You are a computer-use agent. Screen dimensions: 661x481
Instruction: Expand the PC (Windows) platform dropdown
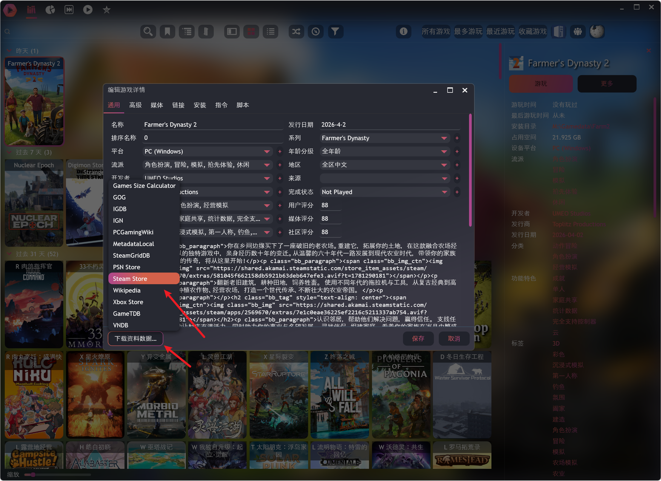267,151
